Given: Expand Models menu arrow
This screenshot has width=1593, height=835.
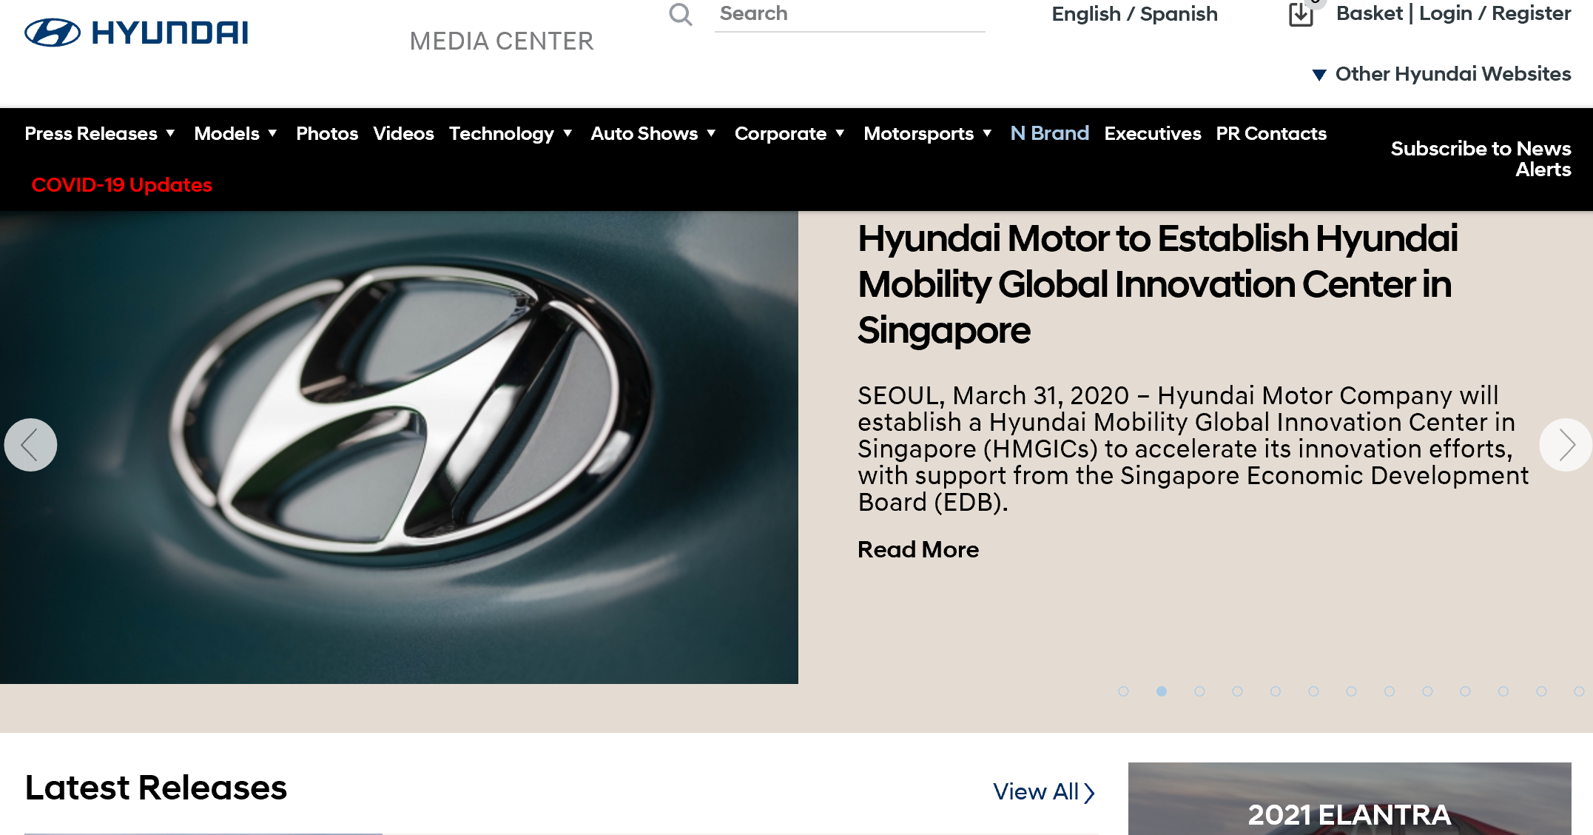Looking at the screenshot, I should pyautogui.click(x=272, y=133).
